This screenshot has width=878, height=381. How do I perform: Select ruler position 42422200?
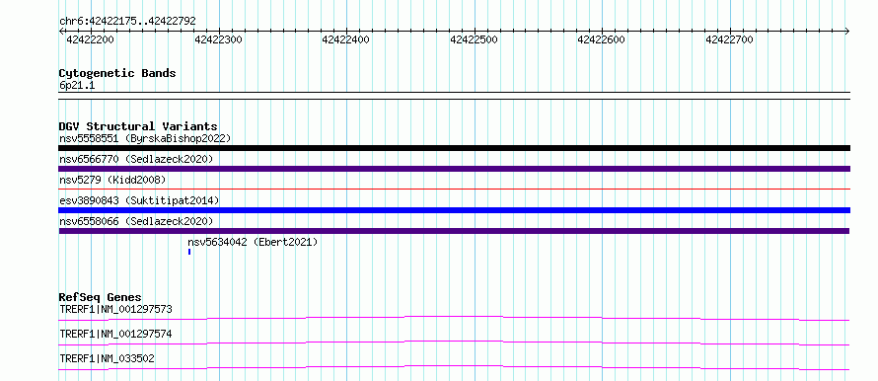click(x=90, y=39)
